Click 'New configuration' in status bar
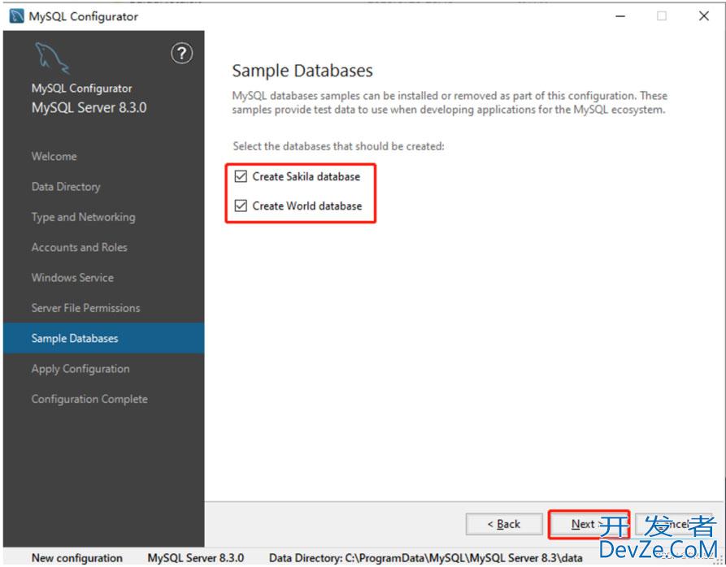Viewport: 726px width, 567px height. tap(77, 558)
